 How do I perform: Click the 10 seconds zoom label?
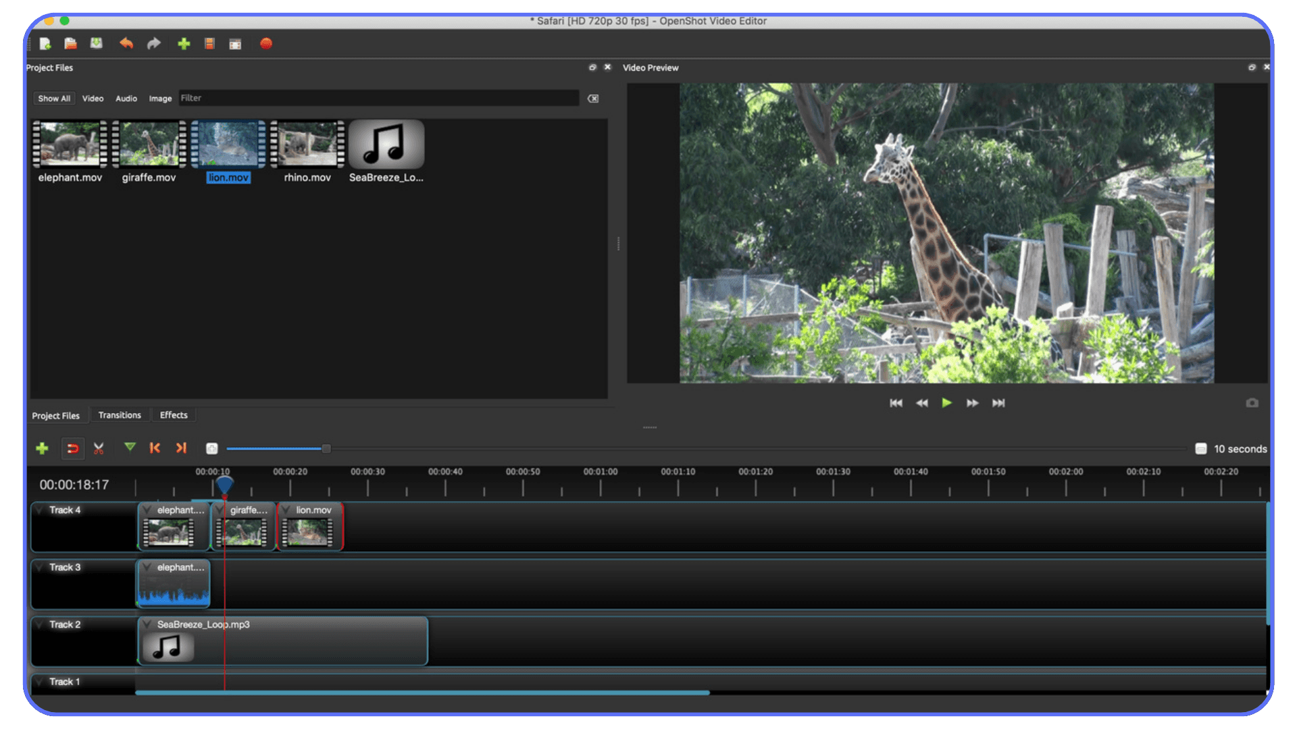[x=1240, y=449]
